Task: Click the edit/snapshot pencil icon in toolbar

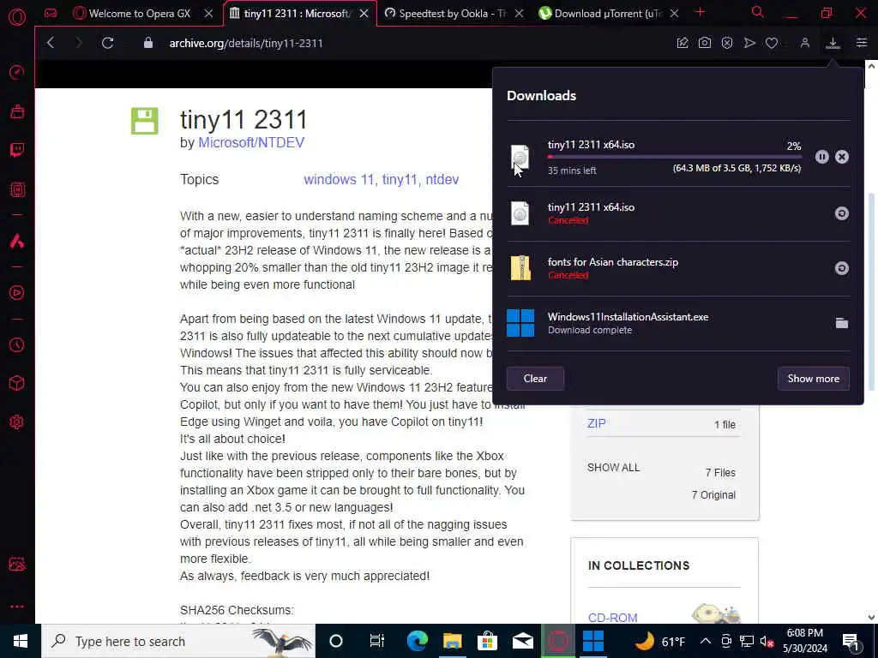Action: pos(682,43)
